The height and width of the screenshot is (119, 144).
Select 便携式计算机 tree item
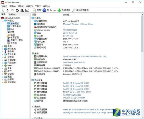click(x=15, y=40)
